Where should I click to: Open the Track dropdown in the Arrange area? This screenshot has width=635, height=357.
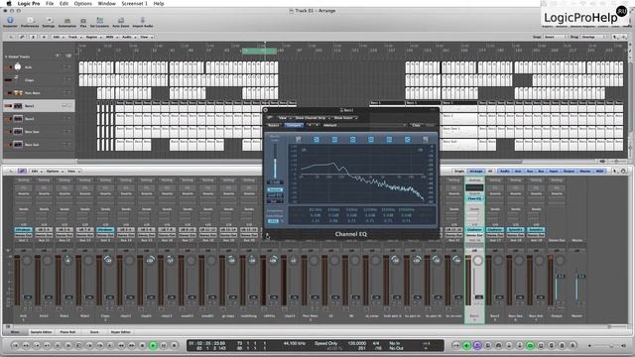[x=74, y=37]
